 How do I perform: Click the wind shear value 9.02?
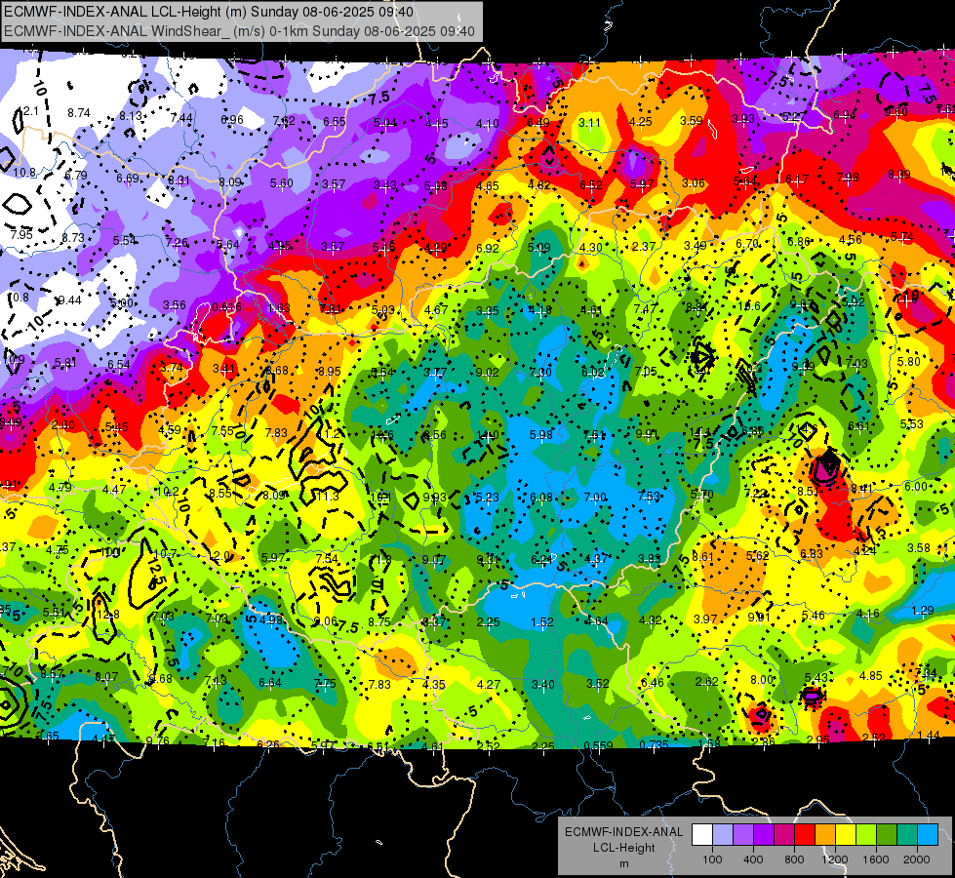click(487, 372)
